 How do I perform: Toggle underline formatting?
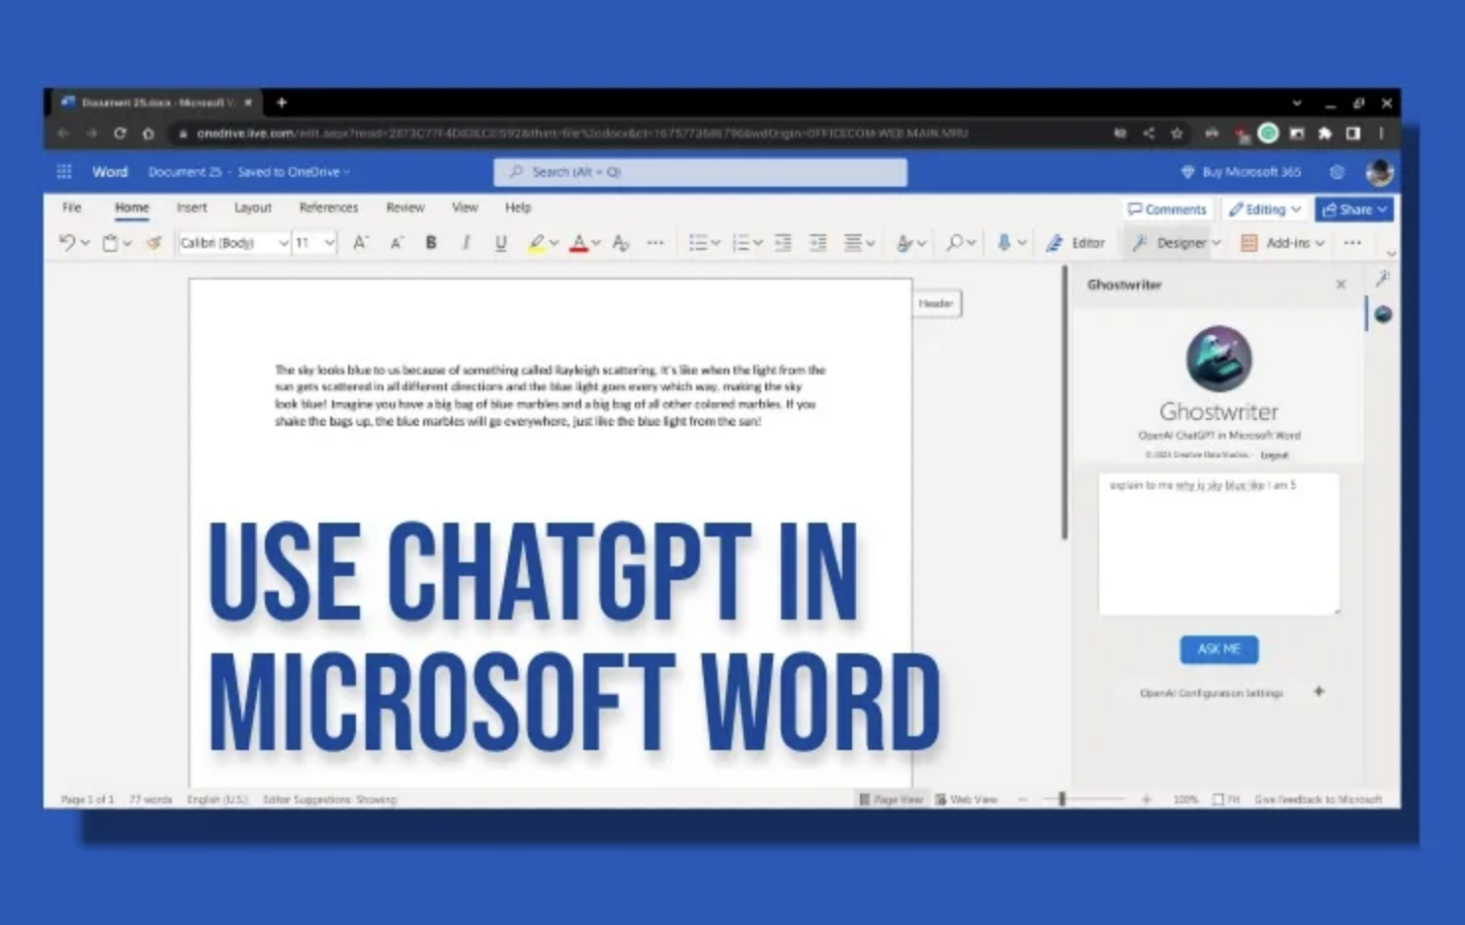tap(501, 242)
